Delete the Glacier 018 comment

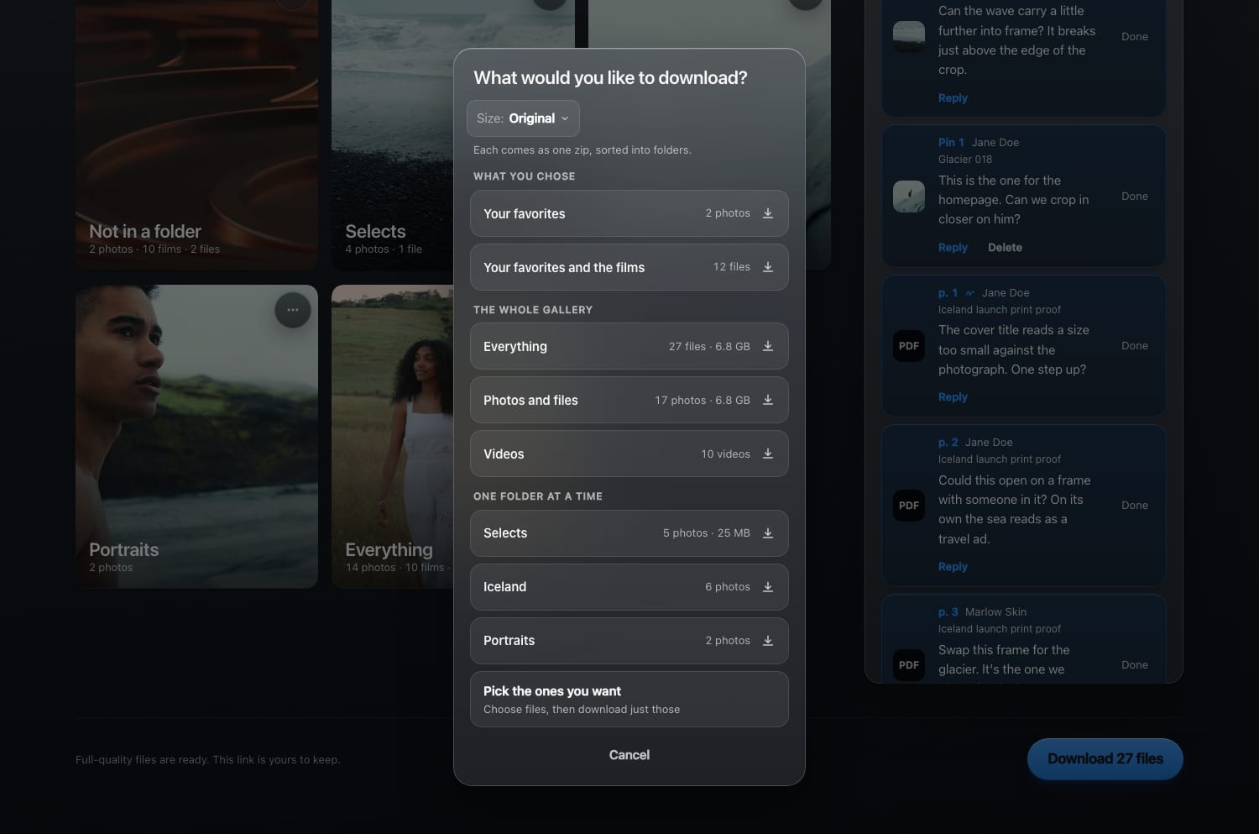1005,248
